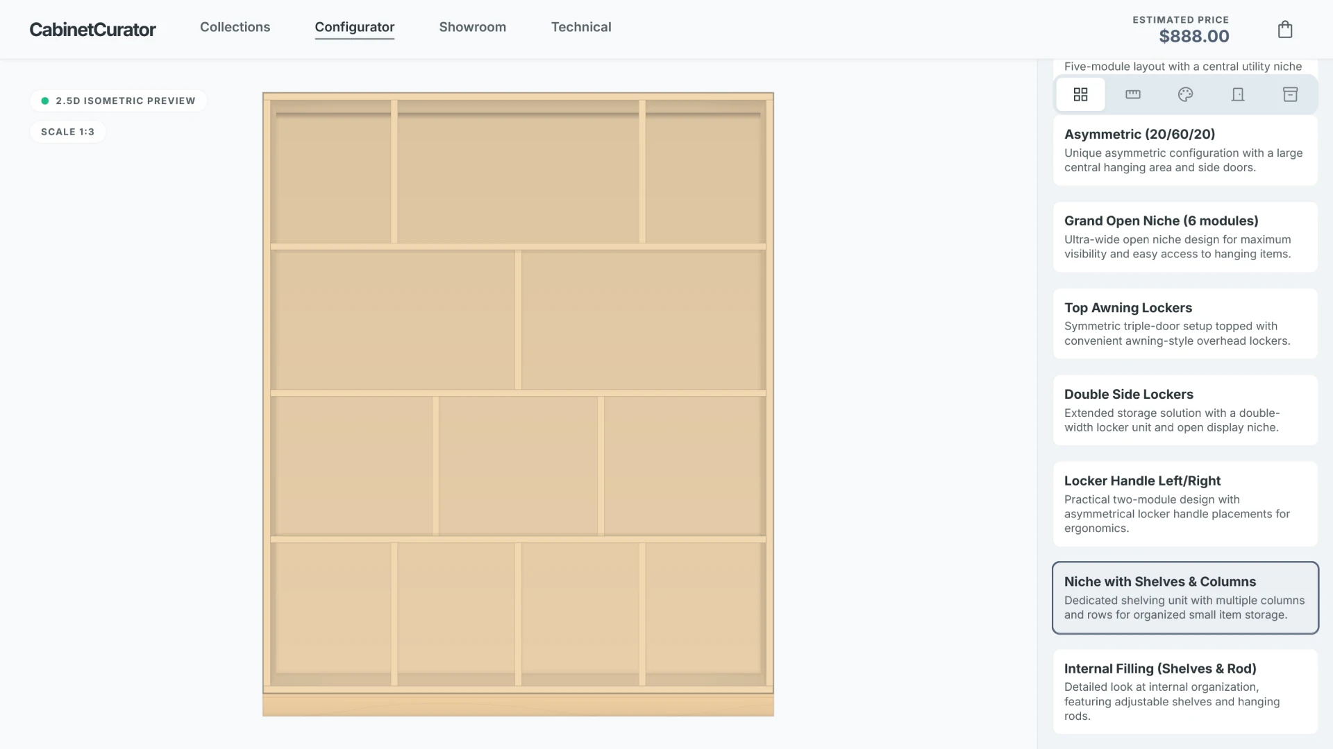
Task: Click the SCALE 1:3 badge
Action: click(x=67, y=131)
